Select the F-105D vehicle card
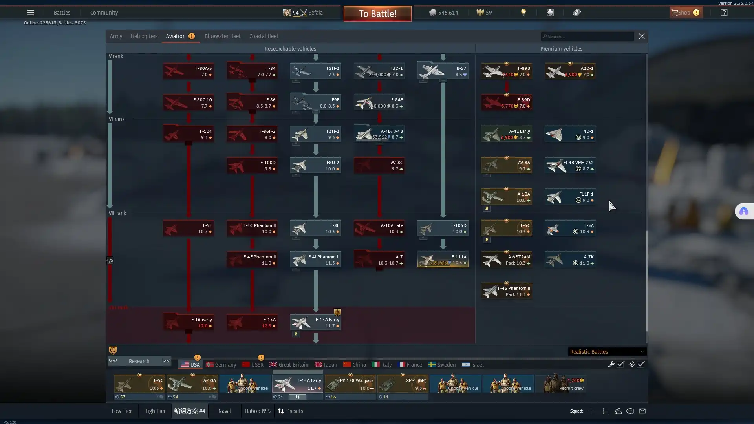This screenshot has width=754, height=424. 443,228
